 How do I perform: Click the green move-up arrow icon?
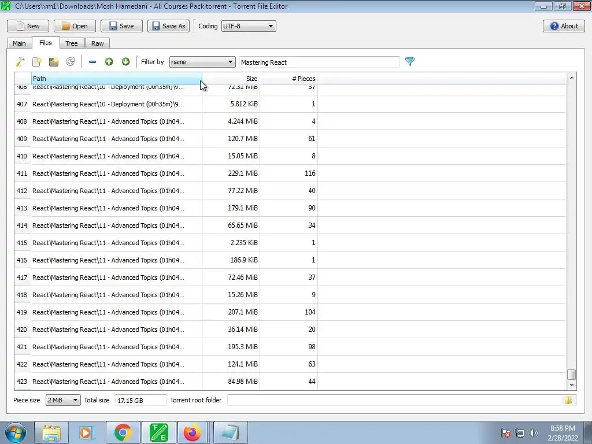109,62
